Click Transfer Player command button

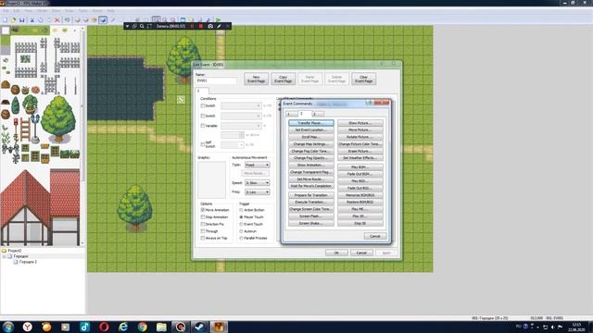[x=311, y=123]
